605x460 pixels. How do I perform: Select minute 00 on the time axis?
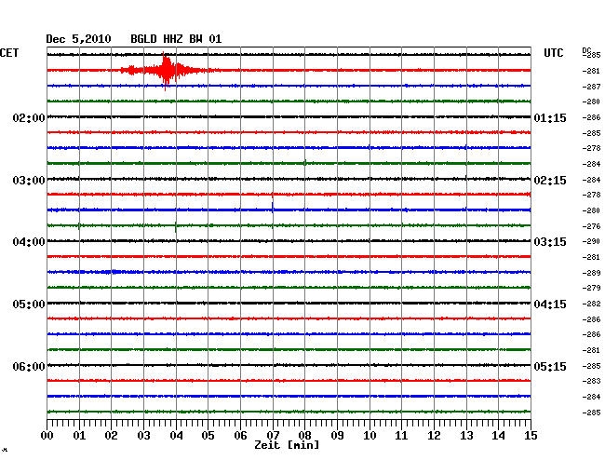(47, 435)
